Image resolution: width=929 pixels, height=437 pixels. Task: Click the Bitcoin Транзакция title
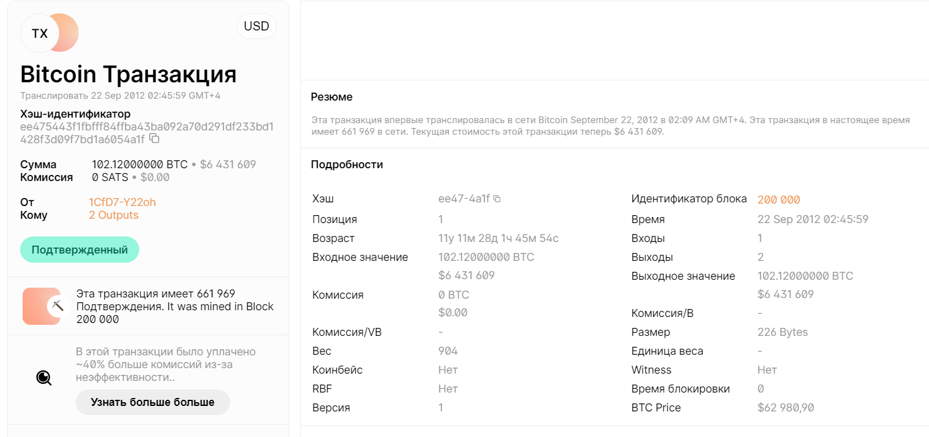coord(128,74)
